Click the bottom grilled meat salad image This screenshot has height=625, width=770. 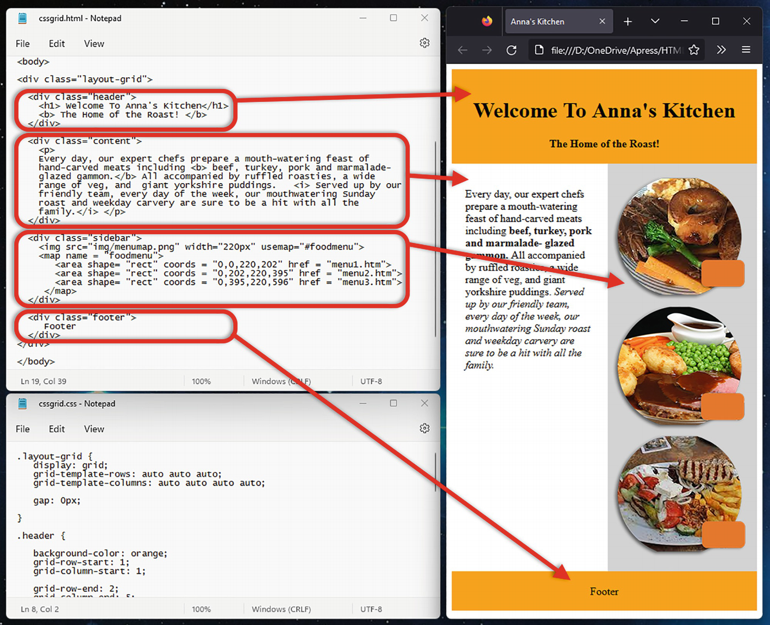[679, 493]
